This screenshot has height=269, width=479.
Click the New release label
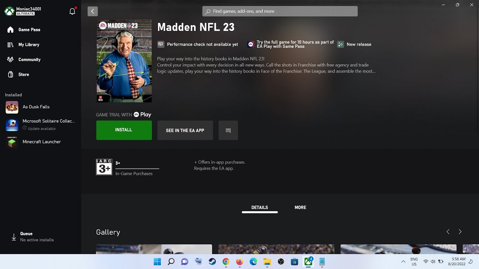(x=359, y=44)
